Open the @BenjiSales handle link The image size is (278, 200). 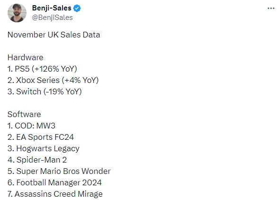coord(52,18)
